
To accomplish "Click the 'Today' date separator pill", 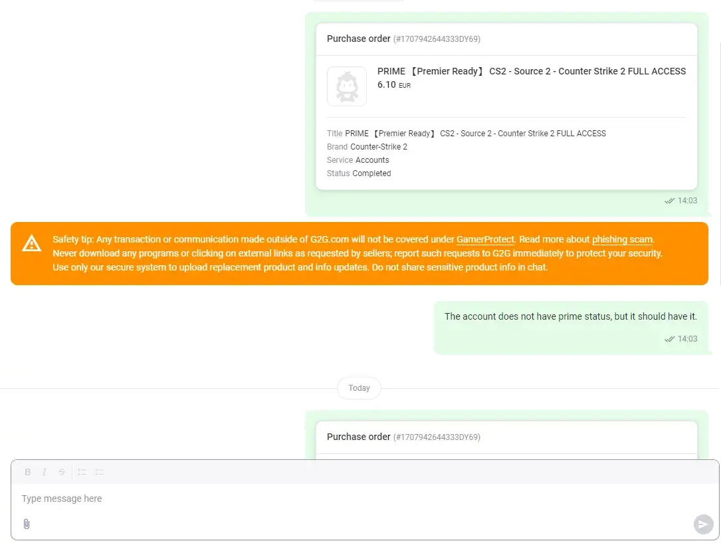I will point(359,387).
